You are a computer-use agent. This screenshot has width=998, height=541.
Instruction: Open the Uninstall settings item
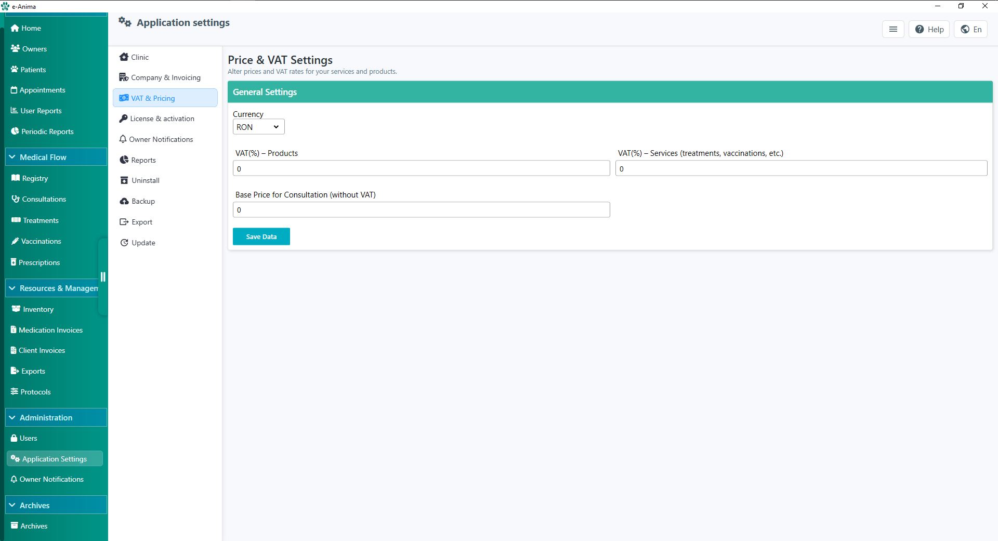point(145,180)
